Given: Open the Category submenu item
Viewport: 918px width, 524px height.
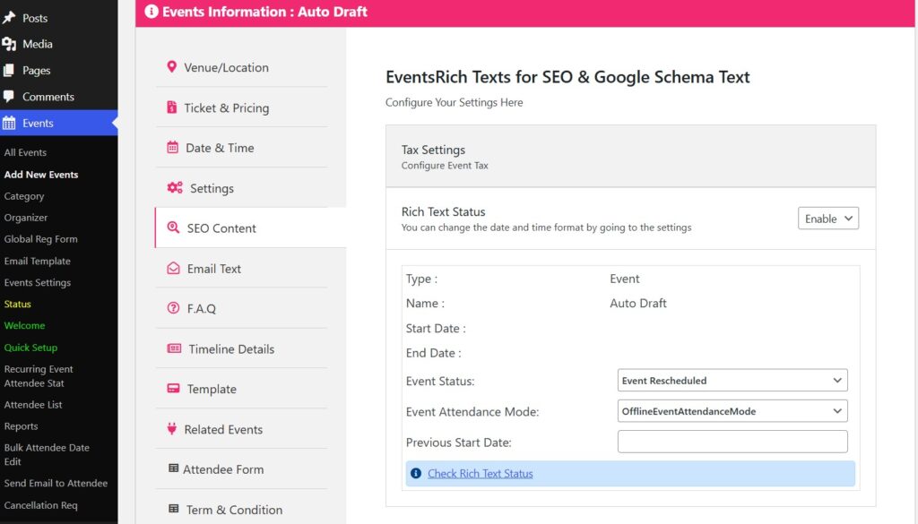Looking at the screenshot, I should [x=24, y=196].
